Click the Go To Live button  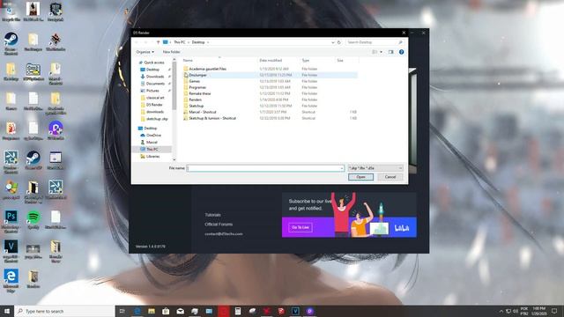[x=301, y=227]
